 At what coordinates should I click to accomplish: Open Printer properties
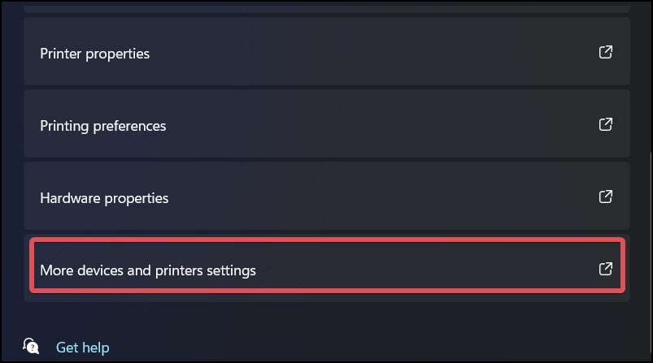pyautogui.click(x=327, y=51)
